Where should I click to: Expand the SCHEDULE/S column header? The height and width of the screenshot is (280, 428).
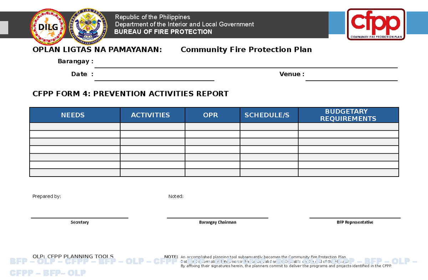[x=269, y=115]
